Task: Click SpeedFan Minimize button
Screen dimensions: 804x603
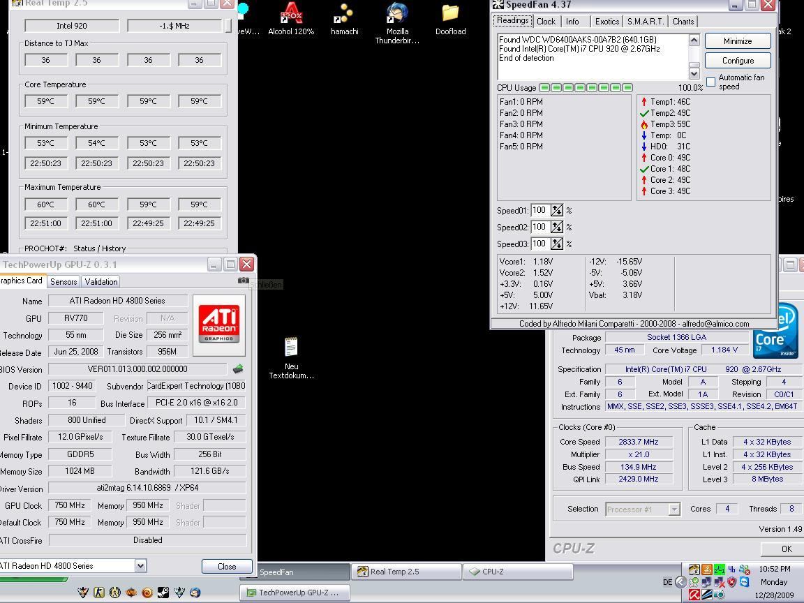Action: pos(737,41)
